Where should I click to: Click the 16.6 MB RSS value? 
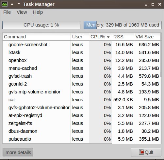124,45
